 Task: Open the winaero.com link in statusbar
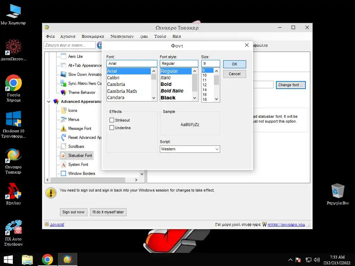(x=286, y=224)
